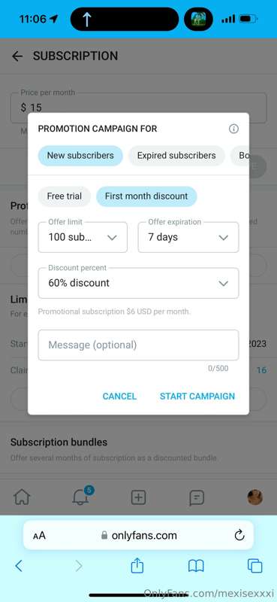Open the Offer limit dropdown
This screenshot has width=277, height=602.
[83, 237]
